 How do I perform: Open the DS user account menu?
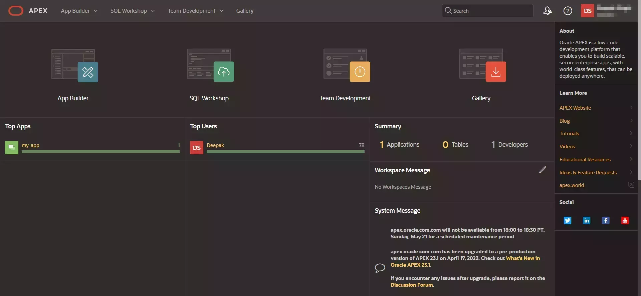click(587, 11)
